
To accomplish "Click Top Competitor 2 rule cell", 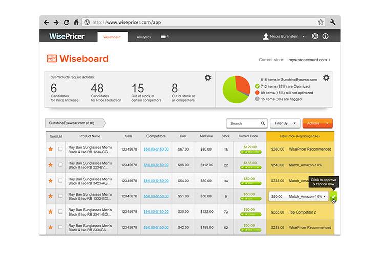I will point(303,212).
